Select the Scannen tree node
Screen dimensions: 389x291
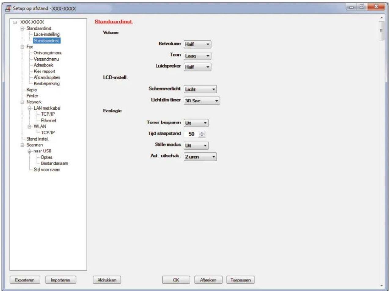click(x=35, y=145)
